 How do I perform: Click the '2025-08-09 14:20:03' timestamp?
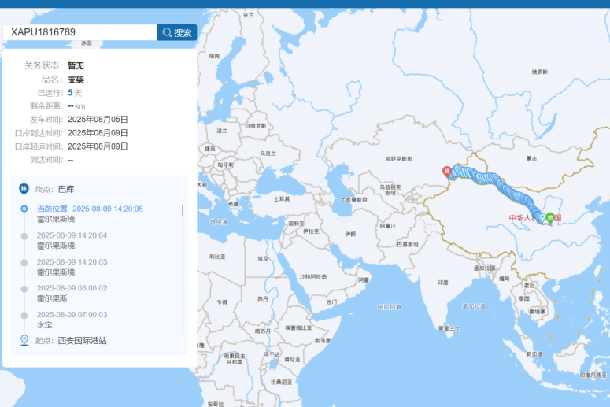tap(72, 262)
